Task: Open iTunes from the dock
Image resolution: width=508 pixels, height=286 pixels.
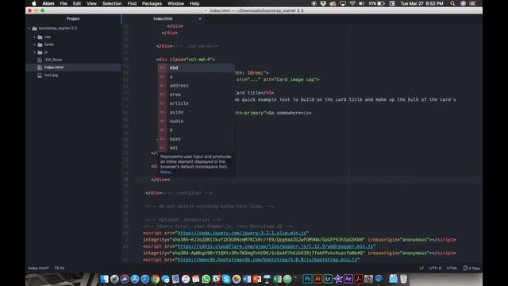Action: coord(186,279)
